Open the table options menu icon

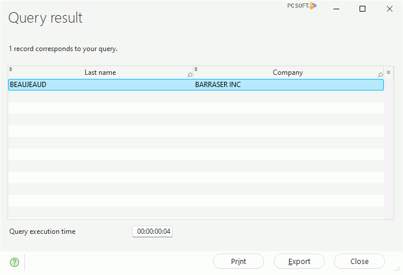click(x=389, y=73)
